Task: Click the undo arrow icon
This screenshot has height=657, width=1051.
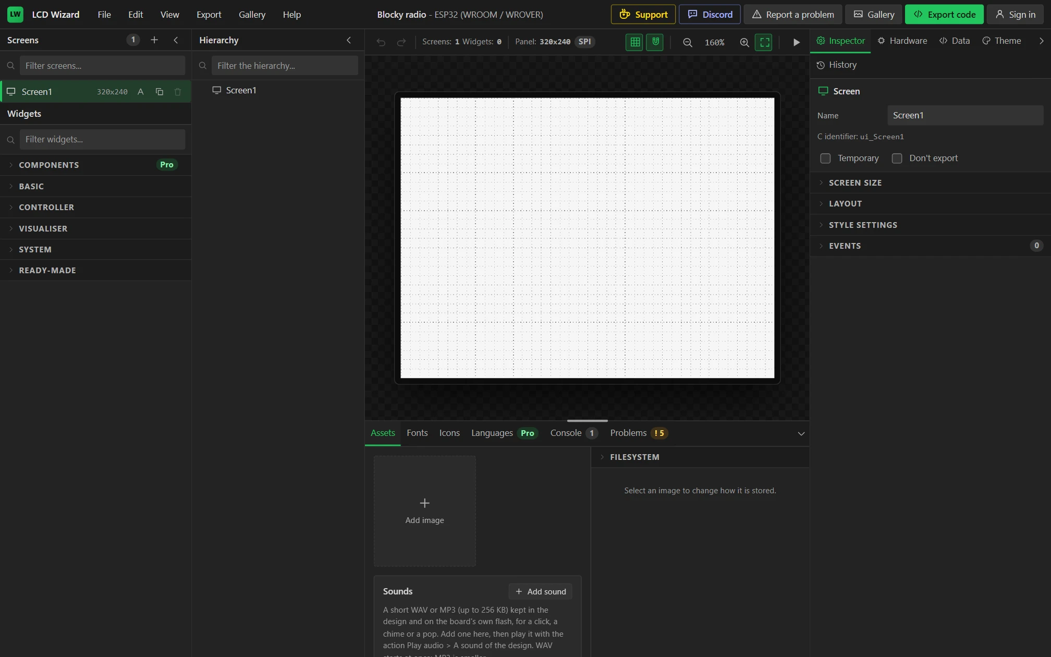Action: [381, 42]
